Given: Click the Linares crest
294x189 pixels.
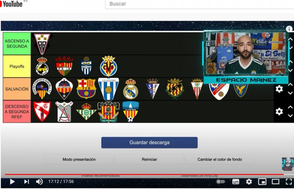Looking at the screenshot, I should pos(219,92).
